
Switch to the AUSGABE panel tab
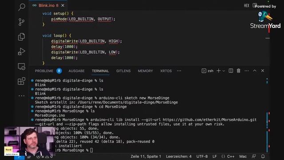[76, 71]
